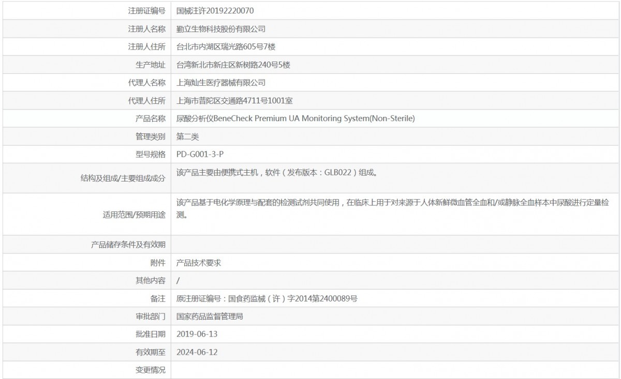Click the 代理人名称 label

pos(147,83)
